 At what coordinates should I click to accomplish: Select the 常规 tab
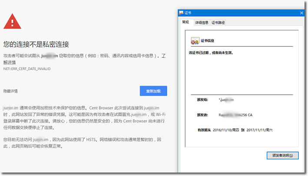[x=185, y=23]
